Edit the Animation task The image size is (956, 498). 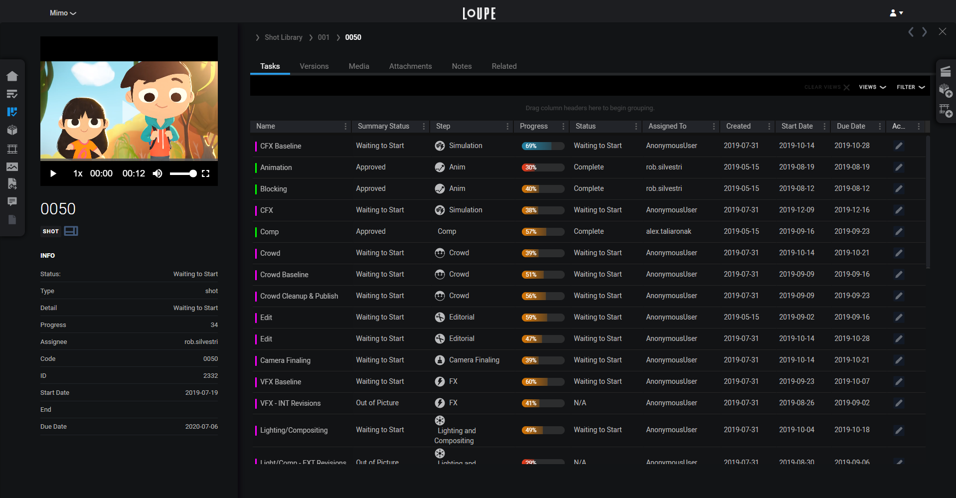click(899, 167)
